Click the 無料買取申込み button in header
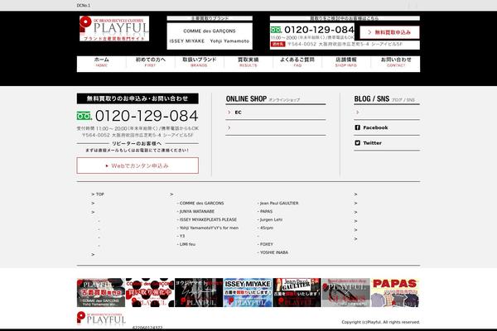Screen dimensions: 497x331 (389, 32)
